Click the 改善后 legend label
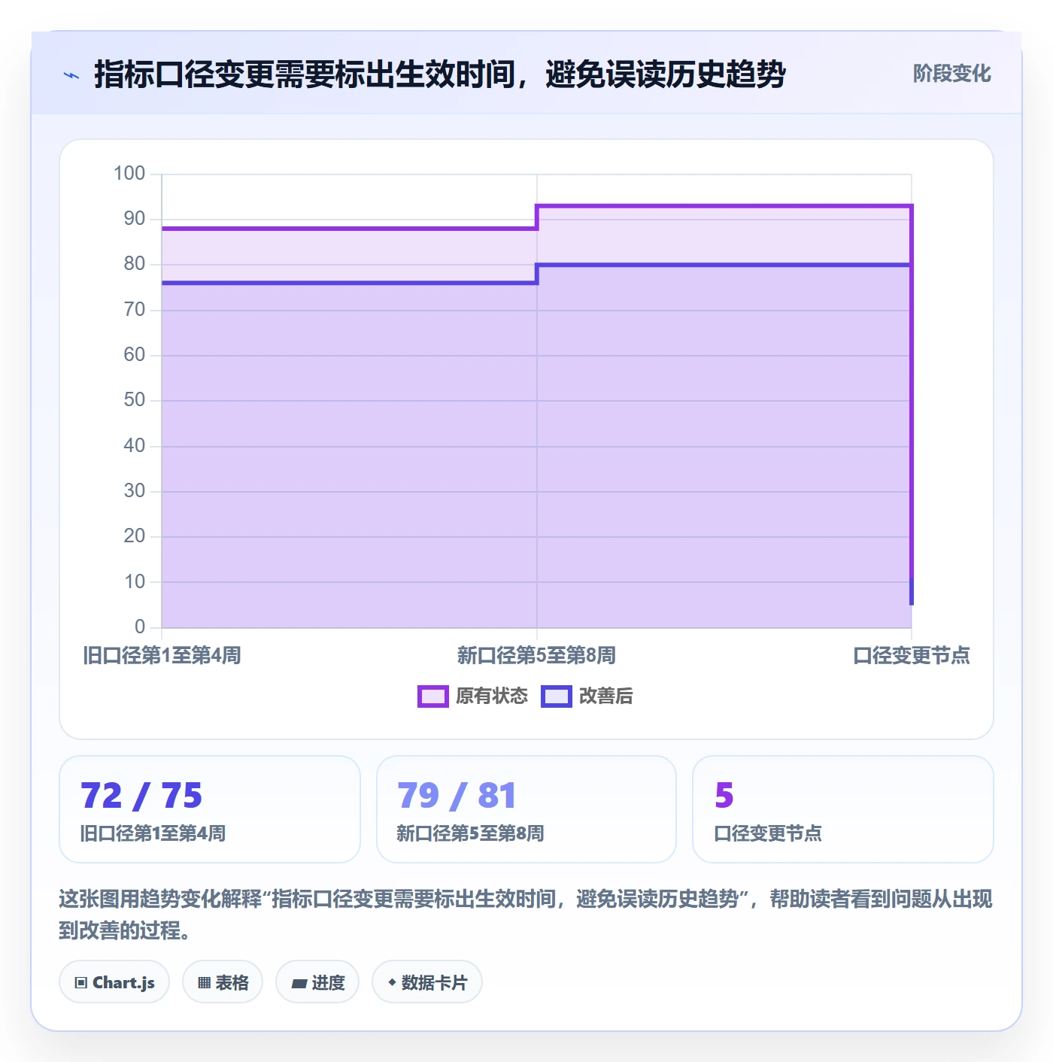This screenshot has width=1053, height=1062. pyautogui.click(x=606, y=696)
